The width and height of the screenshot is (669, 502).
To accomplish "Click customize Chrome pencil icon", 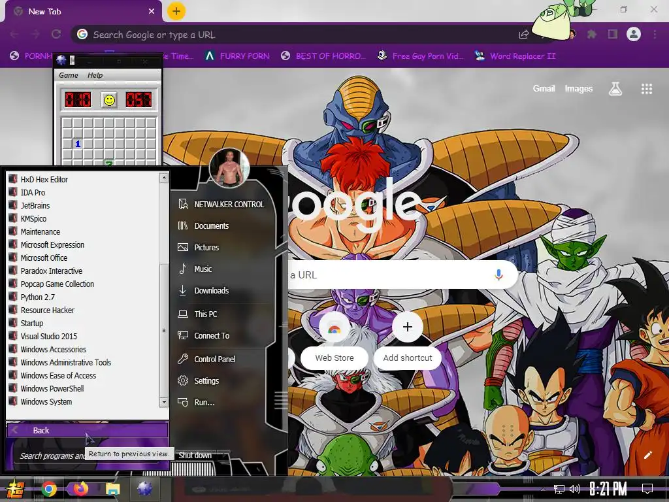I will pyautogui.click(x=647, y=455).
